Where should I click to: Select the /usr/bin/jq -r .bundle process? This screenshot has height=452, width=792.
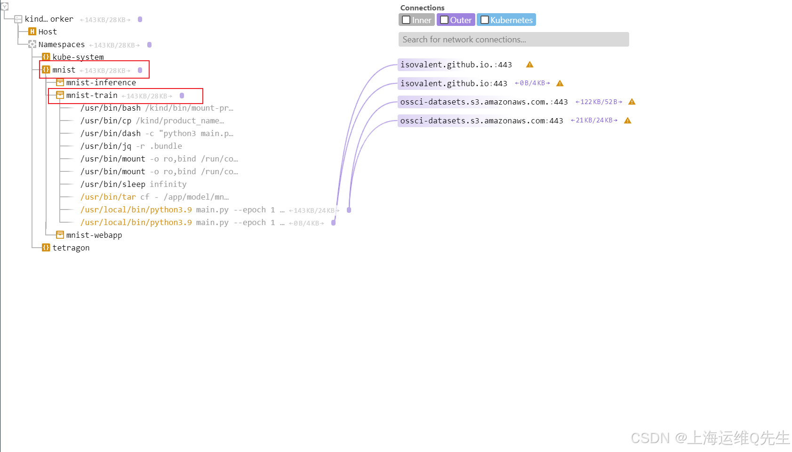[131, 146]
